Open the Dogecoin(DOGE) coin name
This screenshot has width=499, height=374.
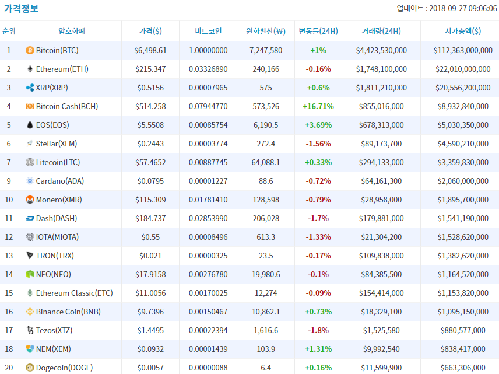pyautogui.click(x=64, y=368)
